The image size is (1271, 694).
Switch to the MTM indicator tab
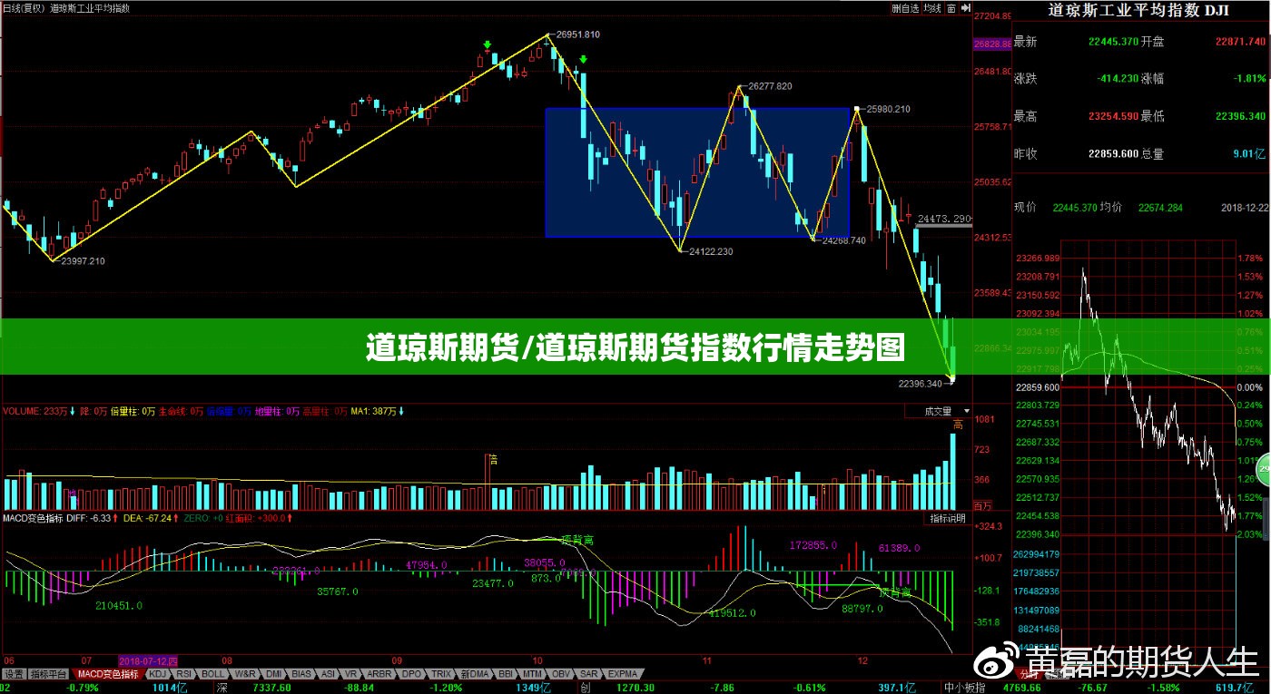tap(532, 674)
